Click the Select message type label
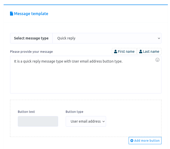 tap(31, 38)
